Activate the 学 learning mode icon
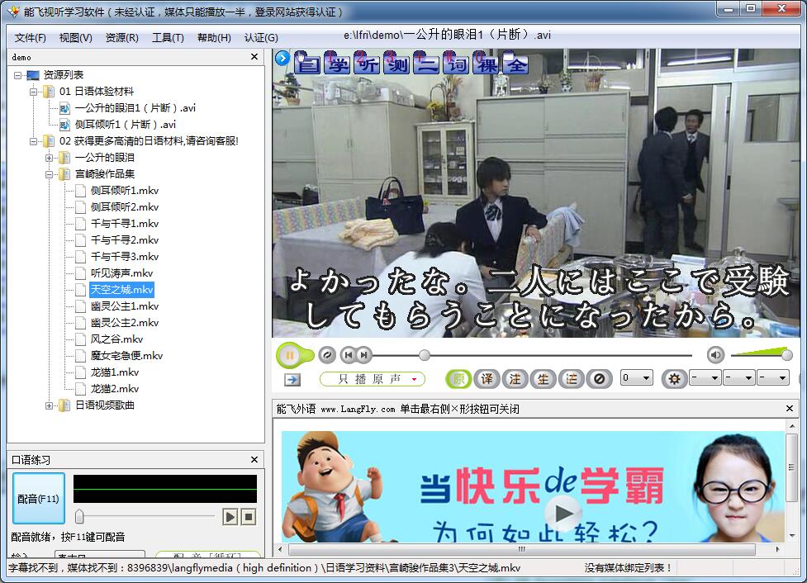The image size is (807, 583). pos(339,61)
